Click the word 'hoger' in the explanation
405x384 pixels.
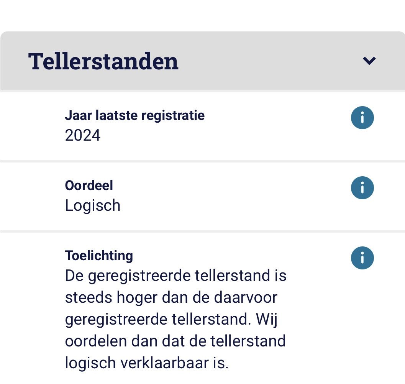point(137,298)
